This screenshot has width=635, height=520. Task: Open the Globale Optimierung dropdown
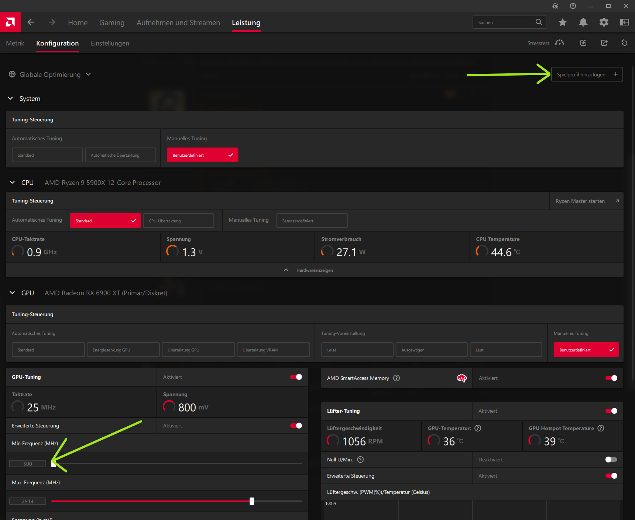(x=88, y=74)
